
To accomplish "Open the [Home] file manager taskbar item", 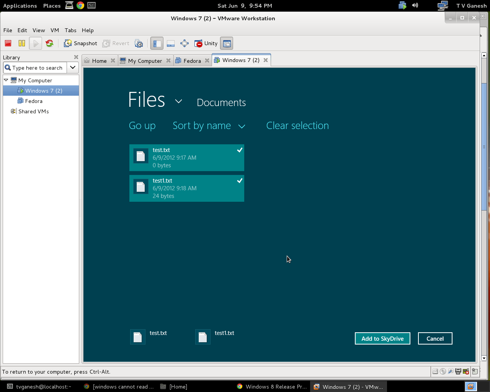I will [174, 387].
